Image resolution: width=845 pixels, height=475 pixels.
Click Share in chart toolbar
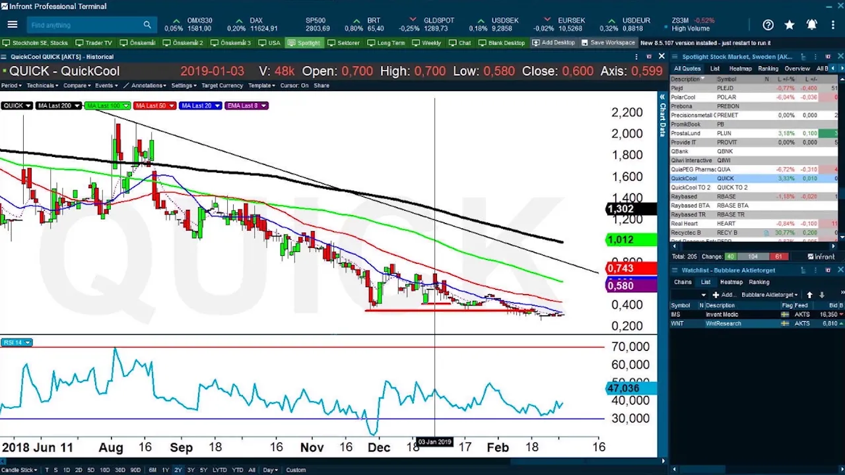[x=321, y=85]
